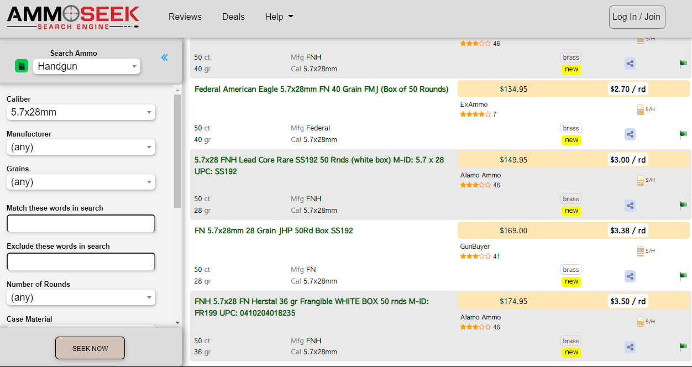692x367 pixels.
Task: Click ExAmmo four-star rating
Action: tap(475, 114)
